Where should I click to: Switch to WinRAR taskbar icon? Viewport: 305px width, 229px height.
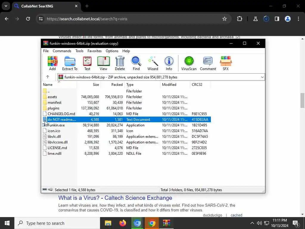pyautogui.click(x=166, y=223)
